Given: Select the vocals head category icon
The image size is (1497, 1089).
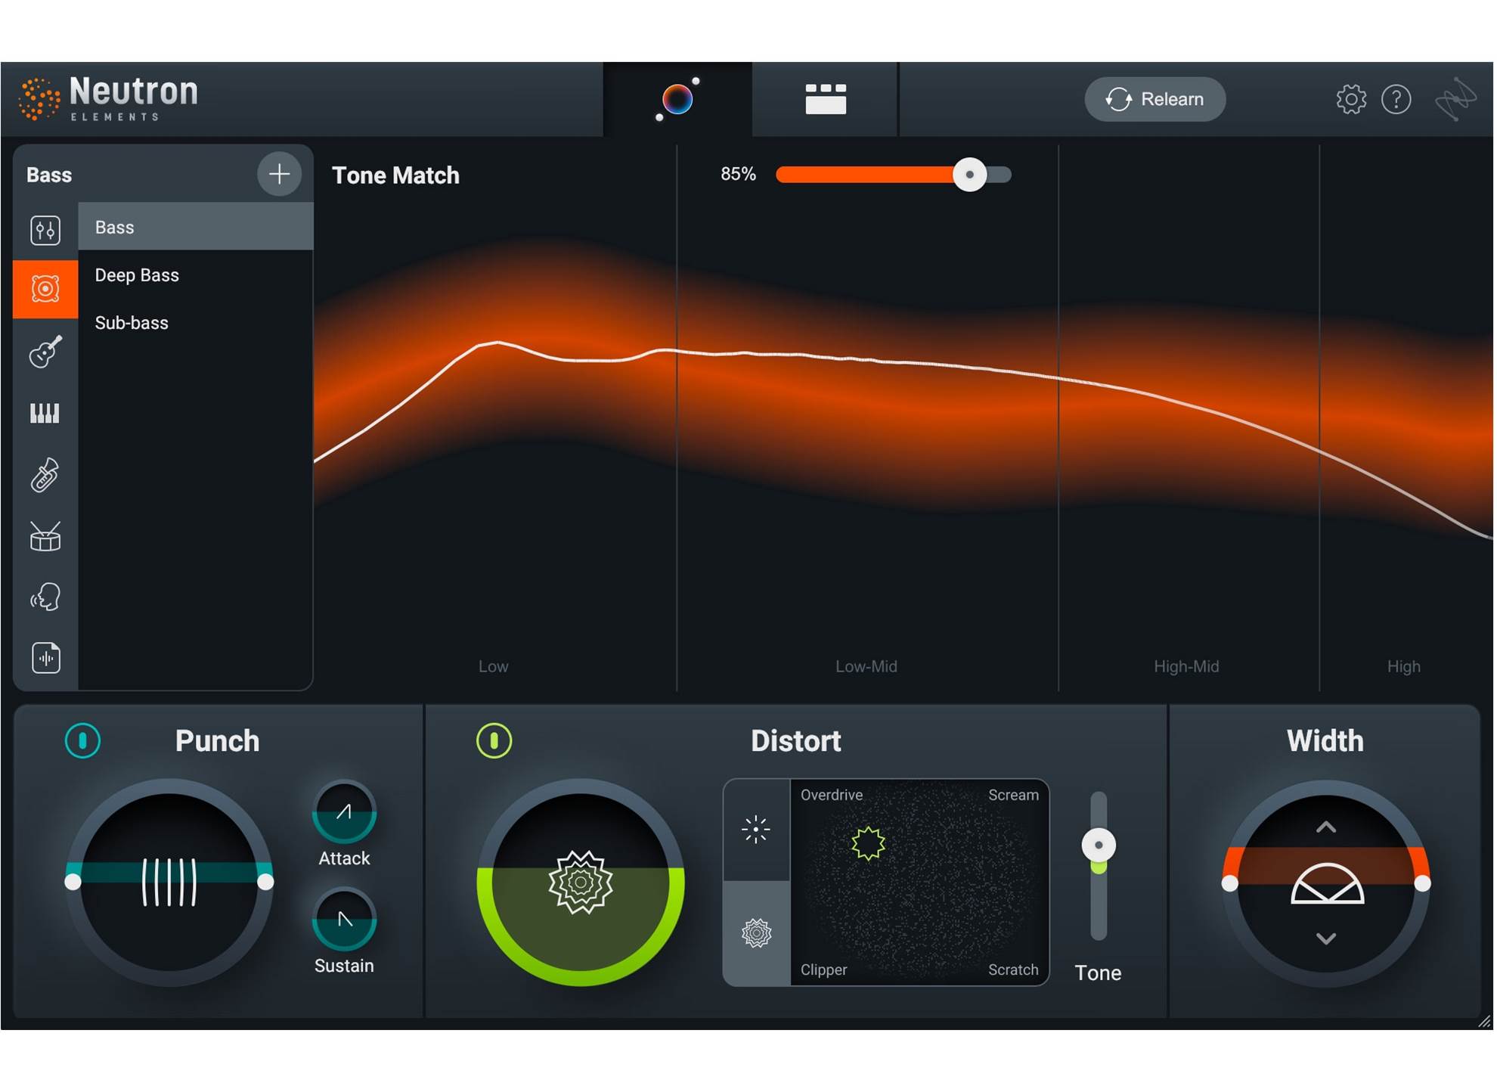Looking at the screenshot, I should coord(45,597).
